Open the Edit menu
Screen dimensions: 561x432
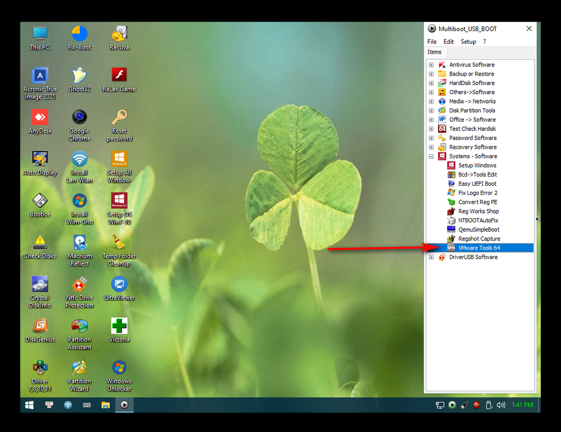click(448, 42)
